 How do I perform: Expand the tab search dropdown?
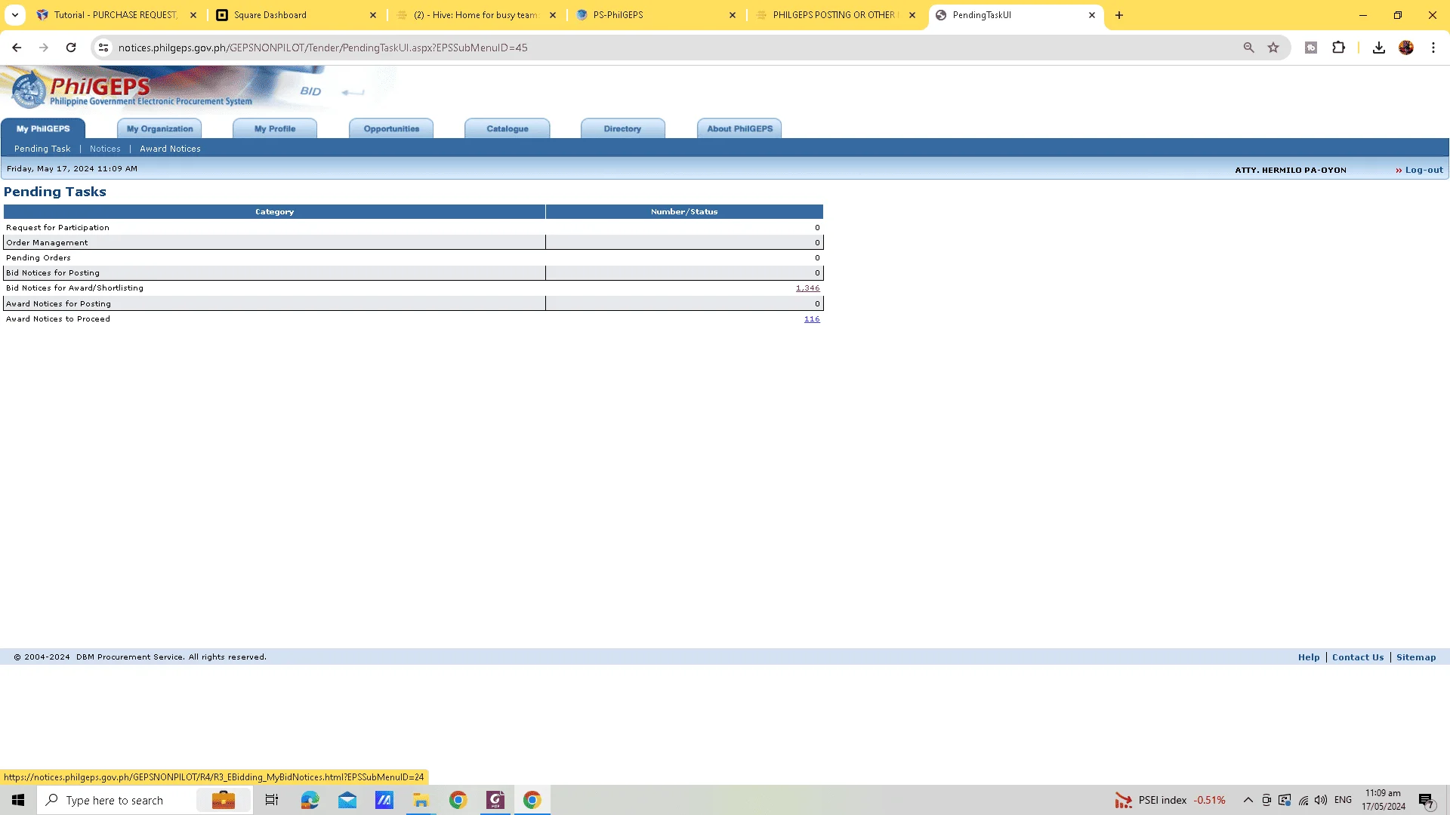tap(15, 15)
